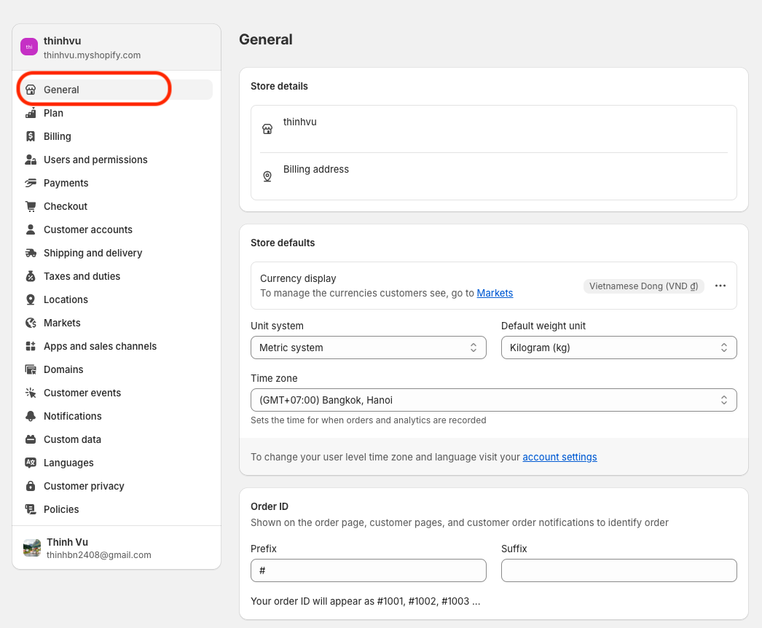Click the Checkout cart icon
762x628 pixels.
[31, 206]
